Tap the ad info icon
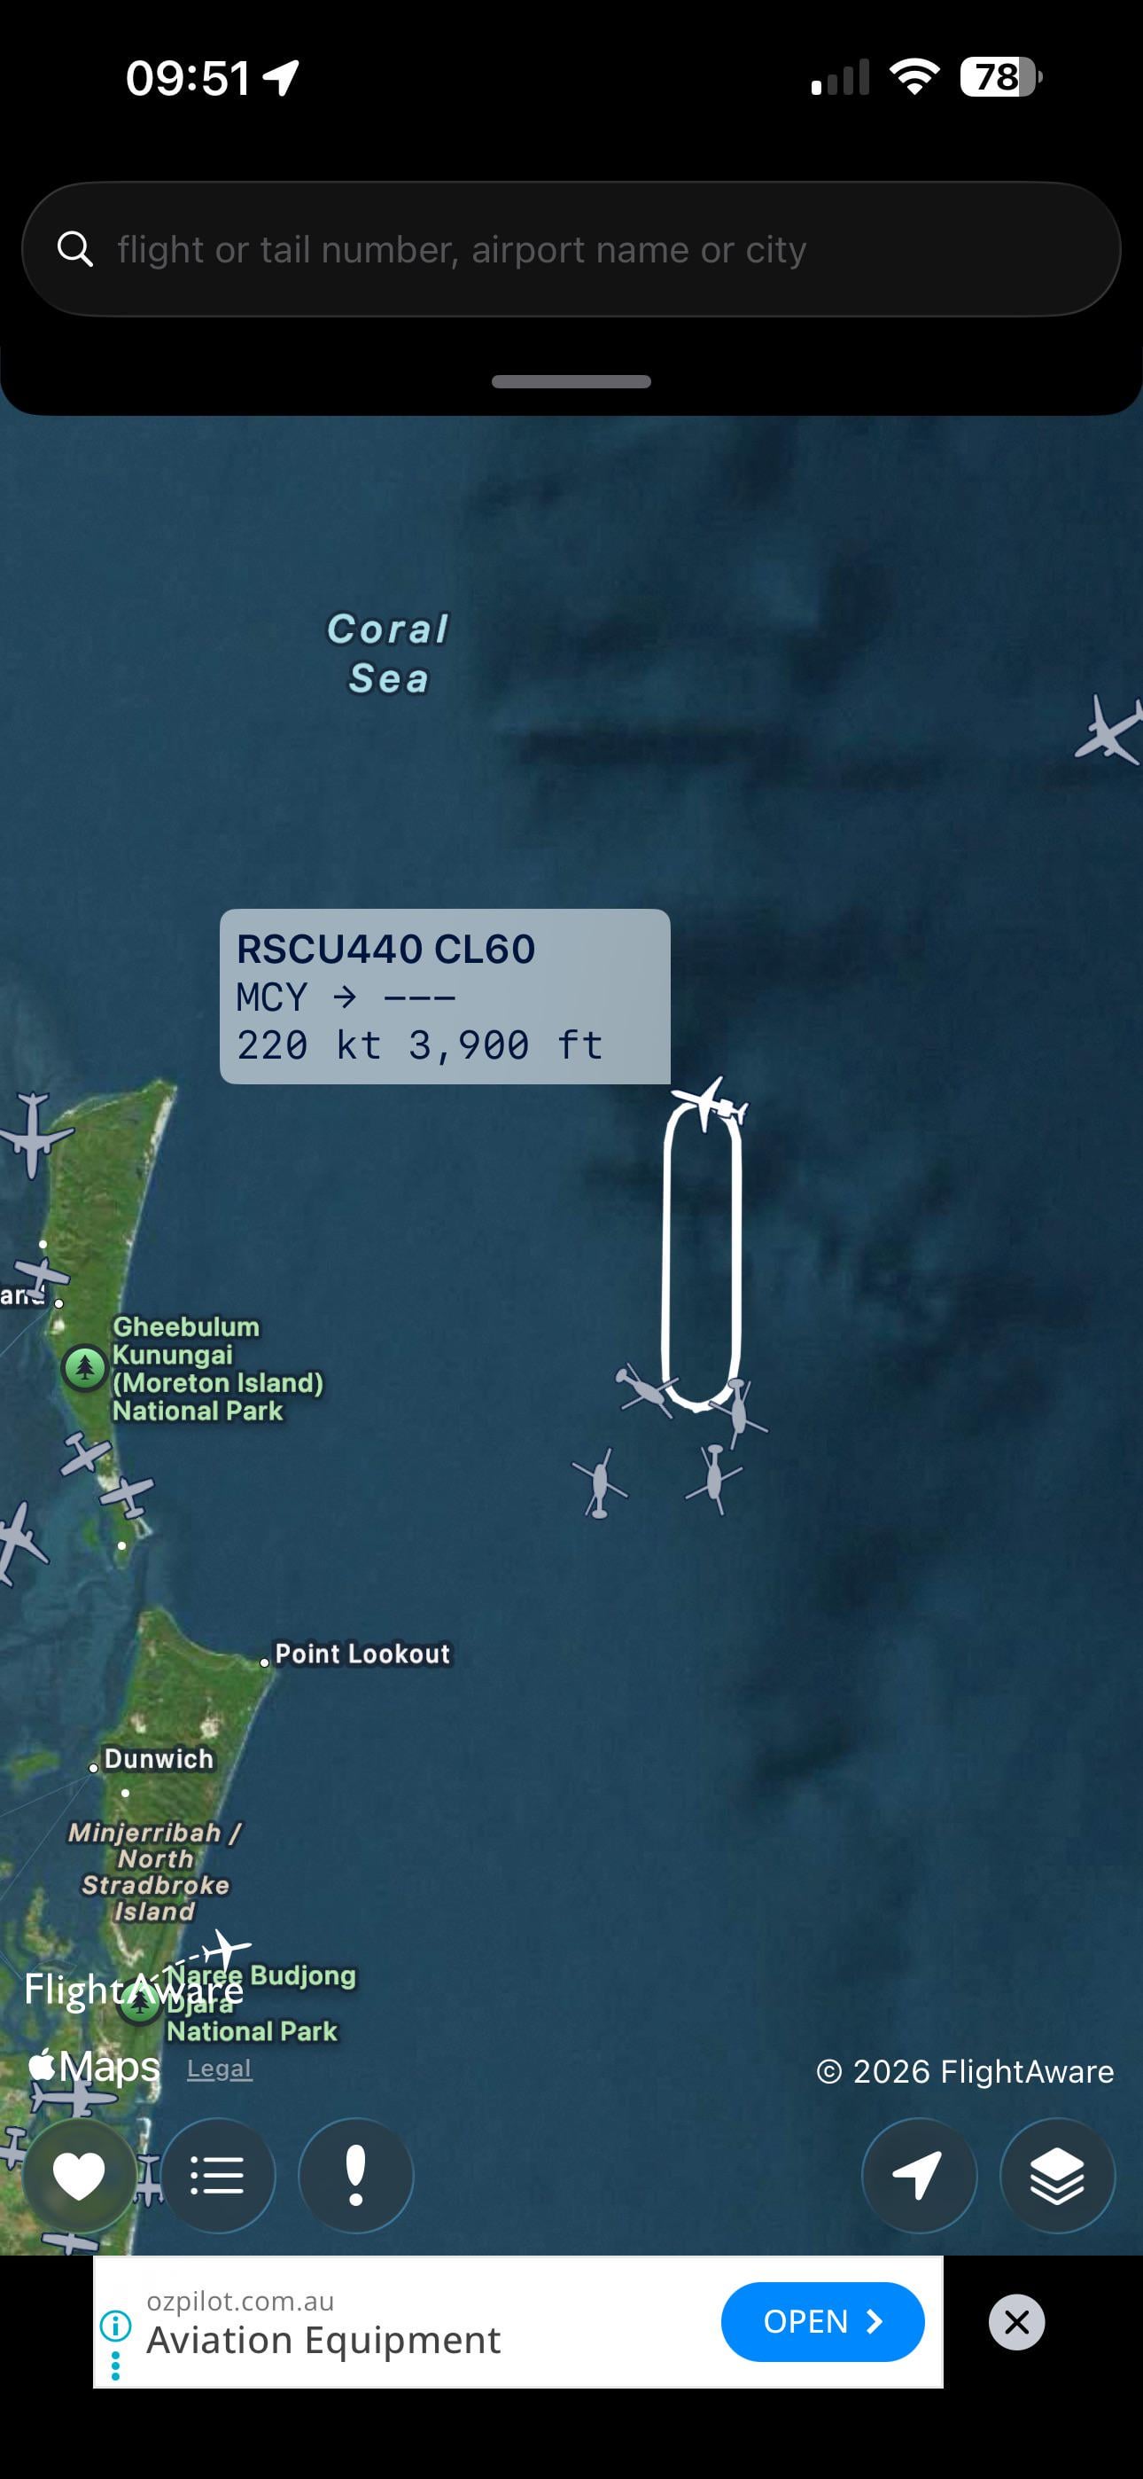 (x=115, y=2326)
